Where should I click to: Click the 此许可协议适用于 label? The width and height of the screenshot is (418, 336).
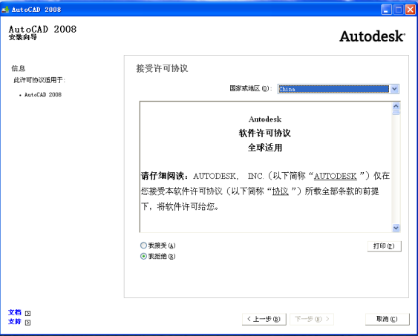click(x=39, y=80)
